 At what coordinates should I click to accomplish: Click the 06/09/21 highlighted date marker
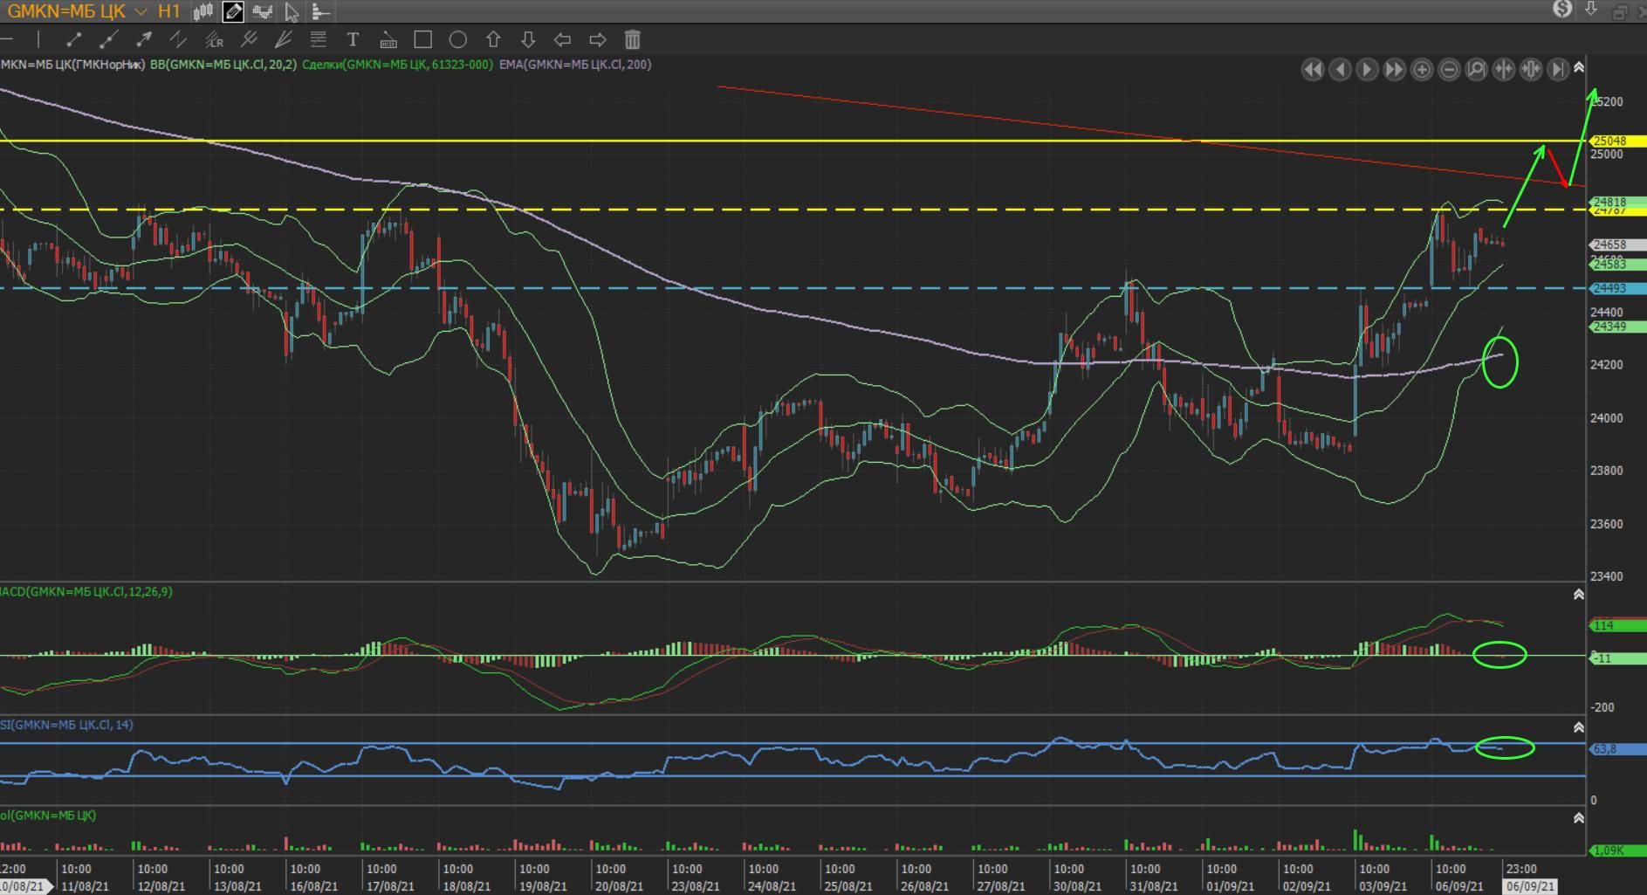(x=1530, y=885)
